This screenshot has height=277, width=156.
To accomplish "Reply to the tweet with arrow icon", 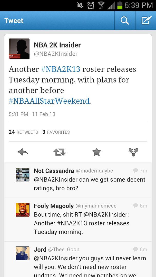I will click(x=23, y=152).
